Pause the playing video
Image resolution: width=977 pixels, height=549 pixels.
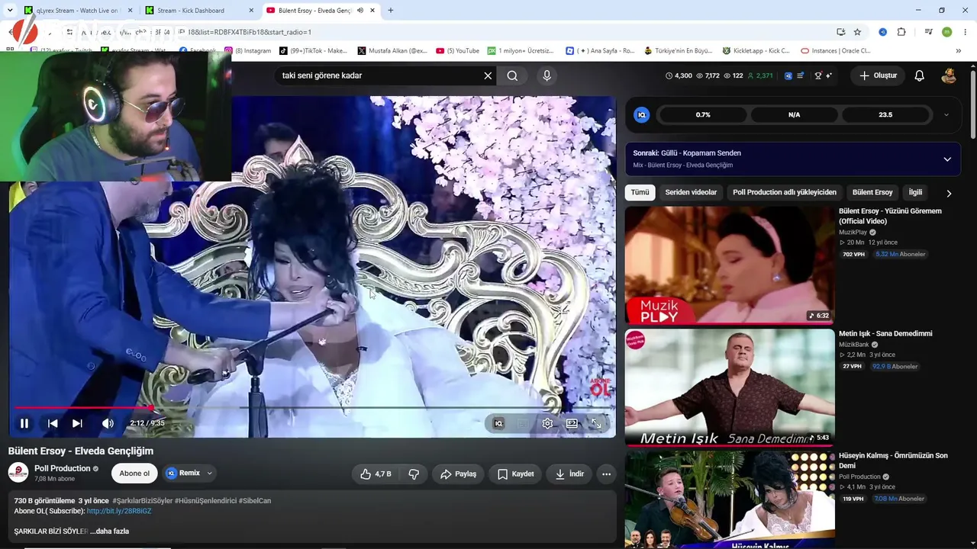[x=24, y=423]
